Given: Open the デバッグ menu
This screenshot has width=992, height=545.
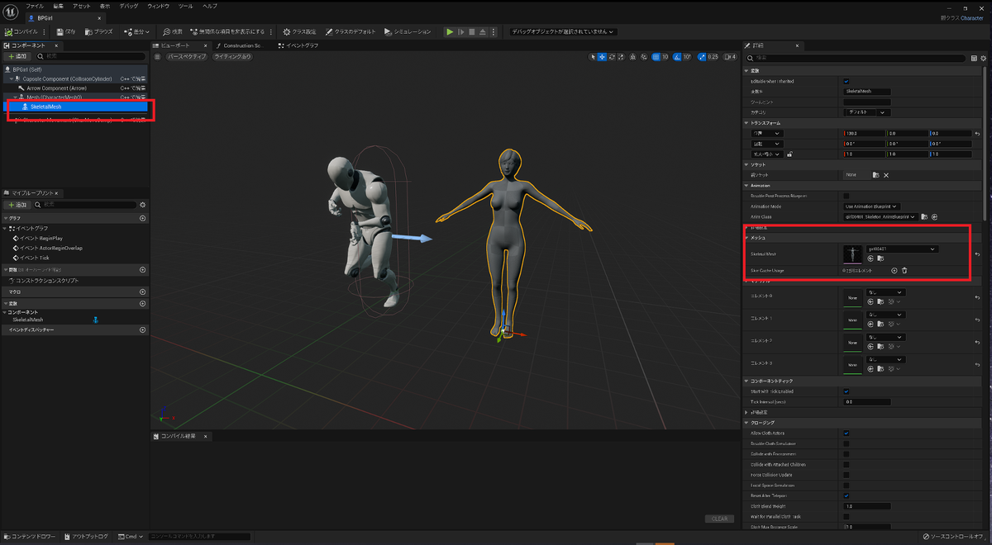Looking at the screenshot, I should tap(130, 6).
